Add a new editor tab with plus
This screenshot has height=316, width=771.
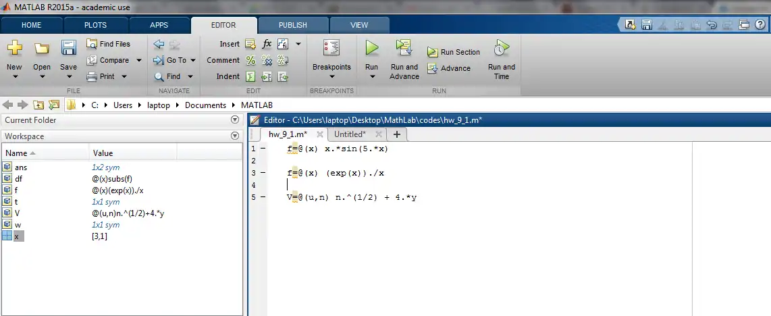coord(396,134)
